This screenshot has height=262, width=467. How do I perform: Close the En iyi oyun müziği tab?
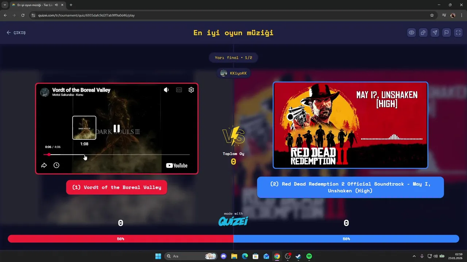point(62,5)
